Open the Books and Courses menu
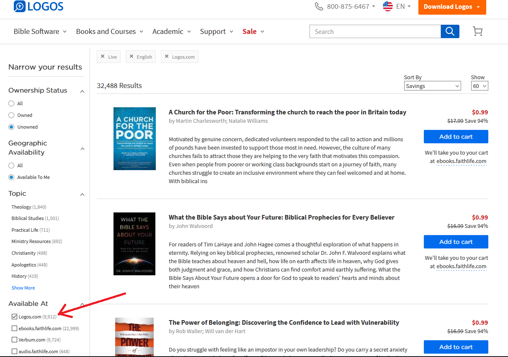Screen dimensions: 508x357 [110, 31]
